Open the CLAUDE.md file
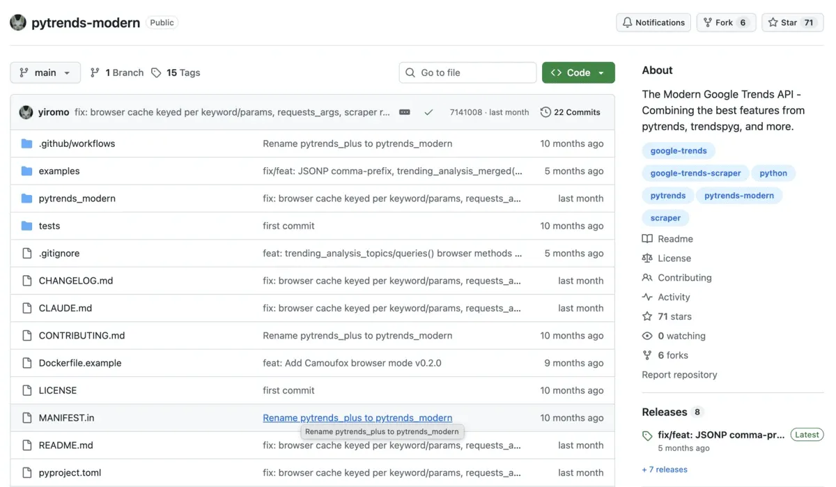The image size is (836, 487). point(65,308)
